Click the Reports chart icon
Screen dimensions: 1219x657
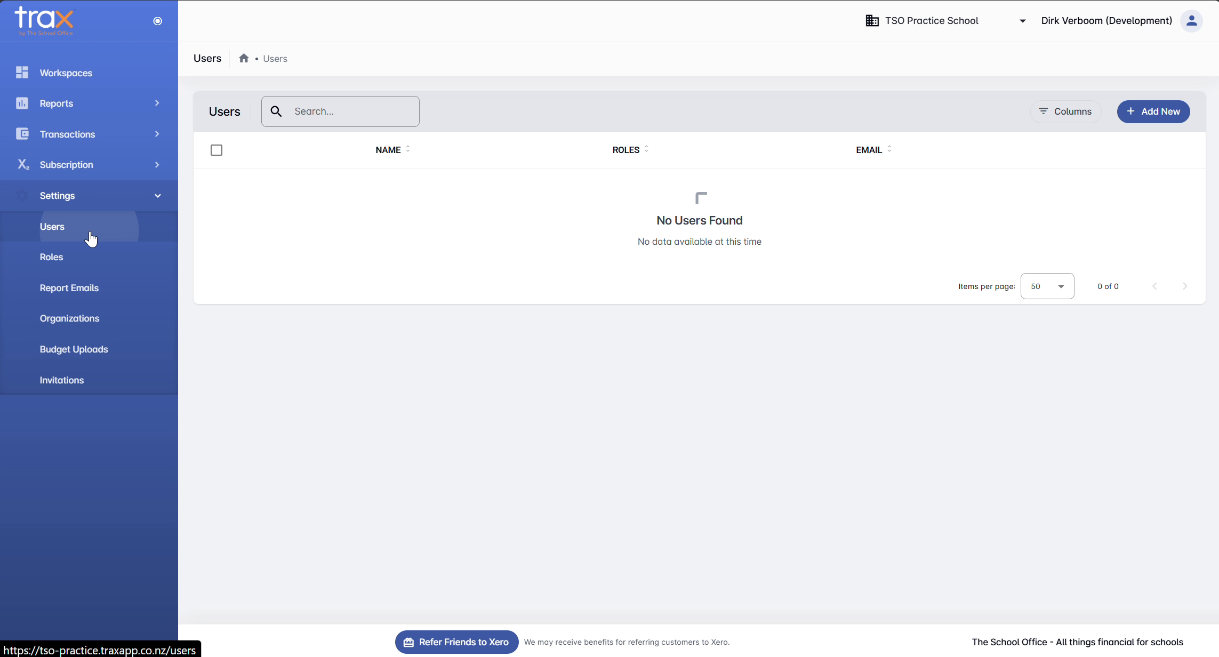click(22, 103)
